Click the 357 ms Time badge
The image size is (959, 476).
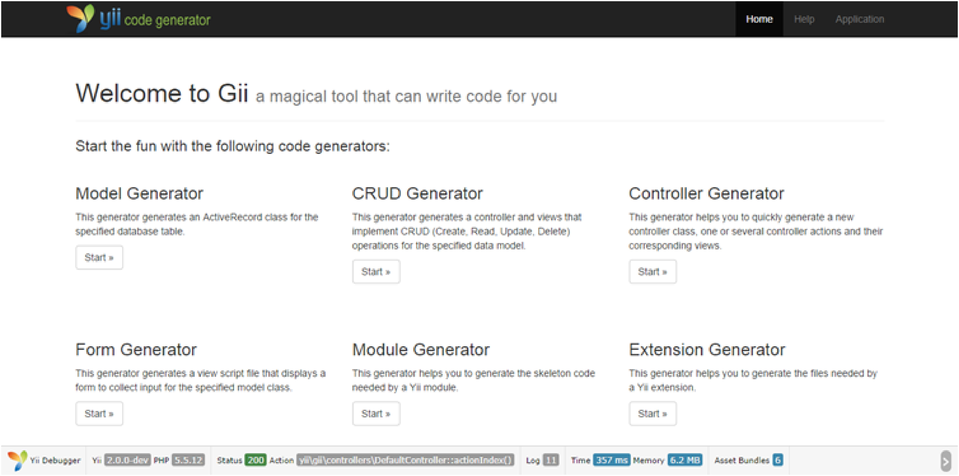click(611, 460)
